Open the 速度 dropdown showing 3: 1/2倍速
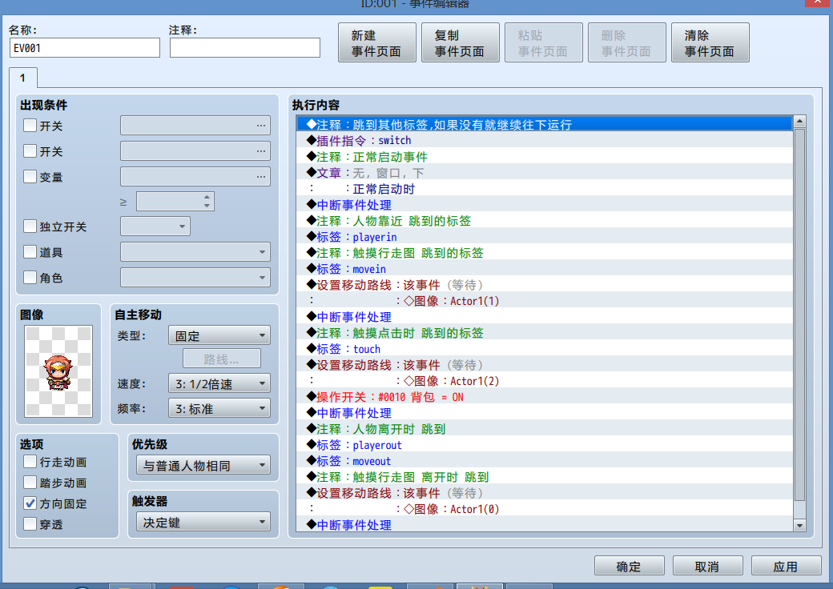 (x=219, y=383)
